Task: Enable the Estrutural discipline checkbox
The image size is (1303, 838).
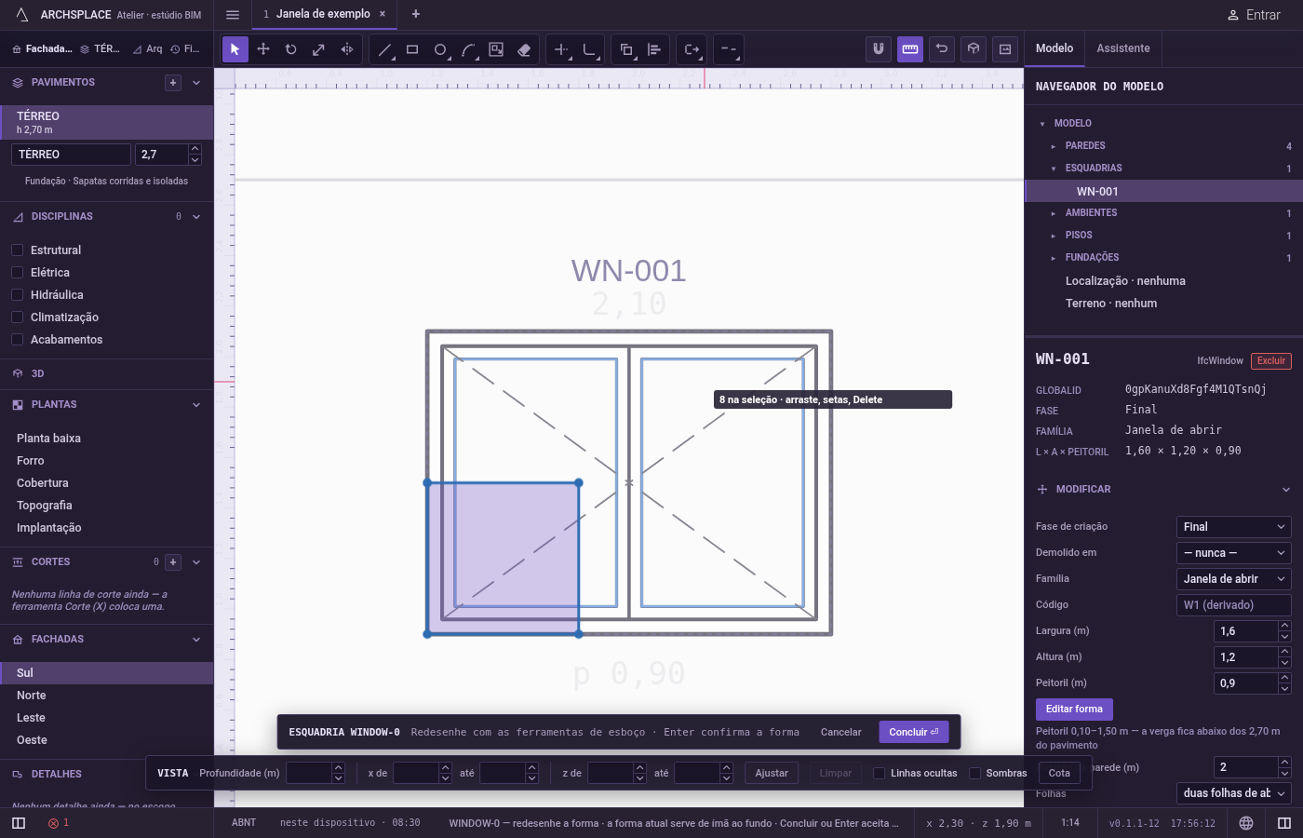Action: click(x=17, y=250)
